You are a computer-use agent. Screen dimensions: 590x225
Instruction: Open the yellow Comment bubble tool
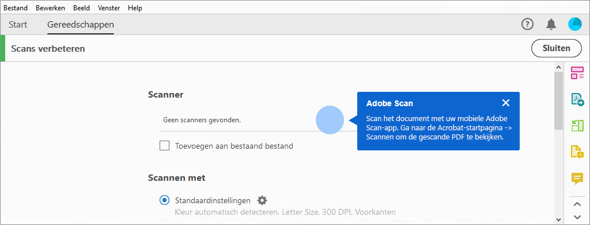pos(577,179)
